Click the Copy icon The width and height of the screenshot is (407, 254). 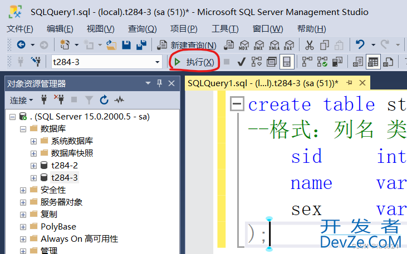(x=325, y=45)
